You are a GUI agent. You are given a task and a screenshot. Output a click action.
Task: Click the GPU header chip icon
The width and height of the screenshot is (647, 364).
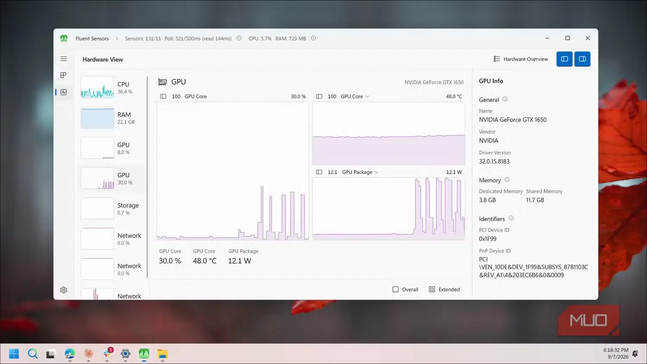click(x=162, y=82)
